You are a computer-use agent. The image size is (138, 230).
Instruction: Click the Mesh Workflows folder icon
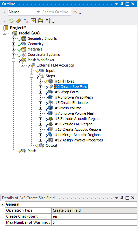[x=24, y=60]
